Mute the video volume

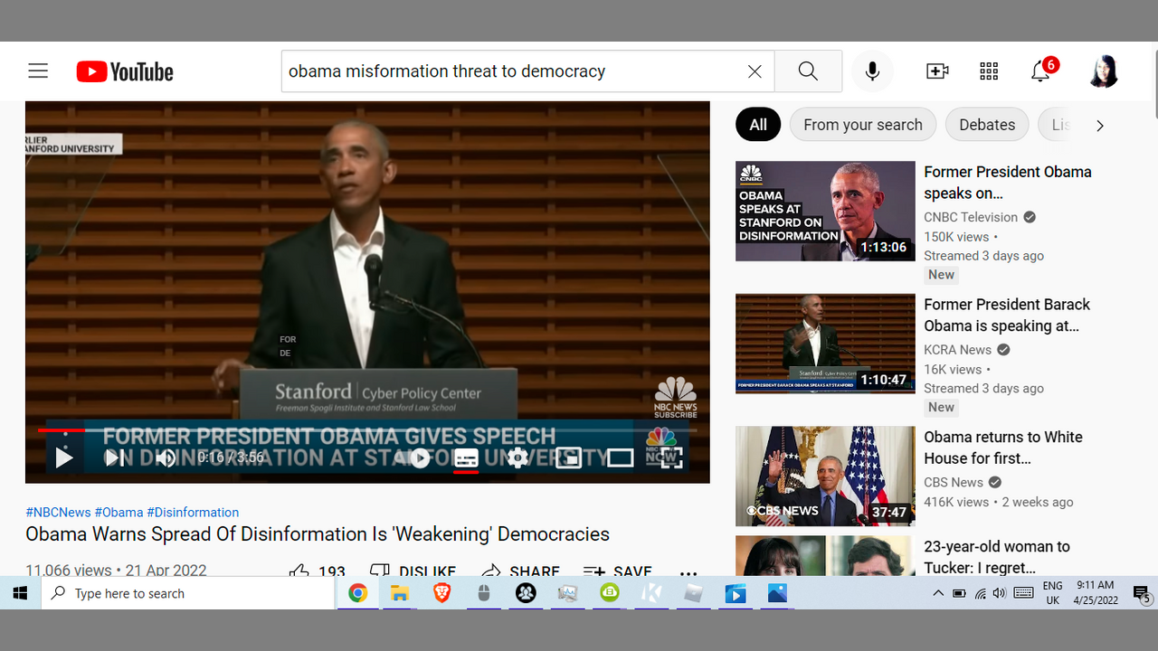[166, 458]
